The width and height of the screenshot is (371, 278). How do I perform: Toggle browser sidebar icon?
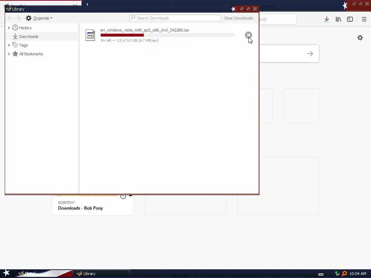(350, 19)
